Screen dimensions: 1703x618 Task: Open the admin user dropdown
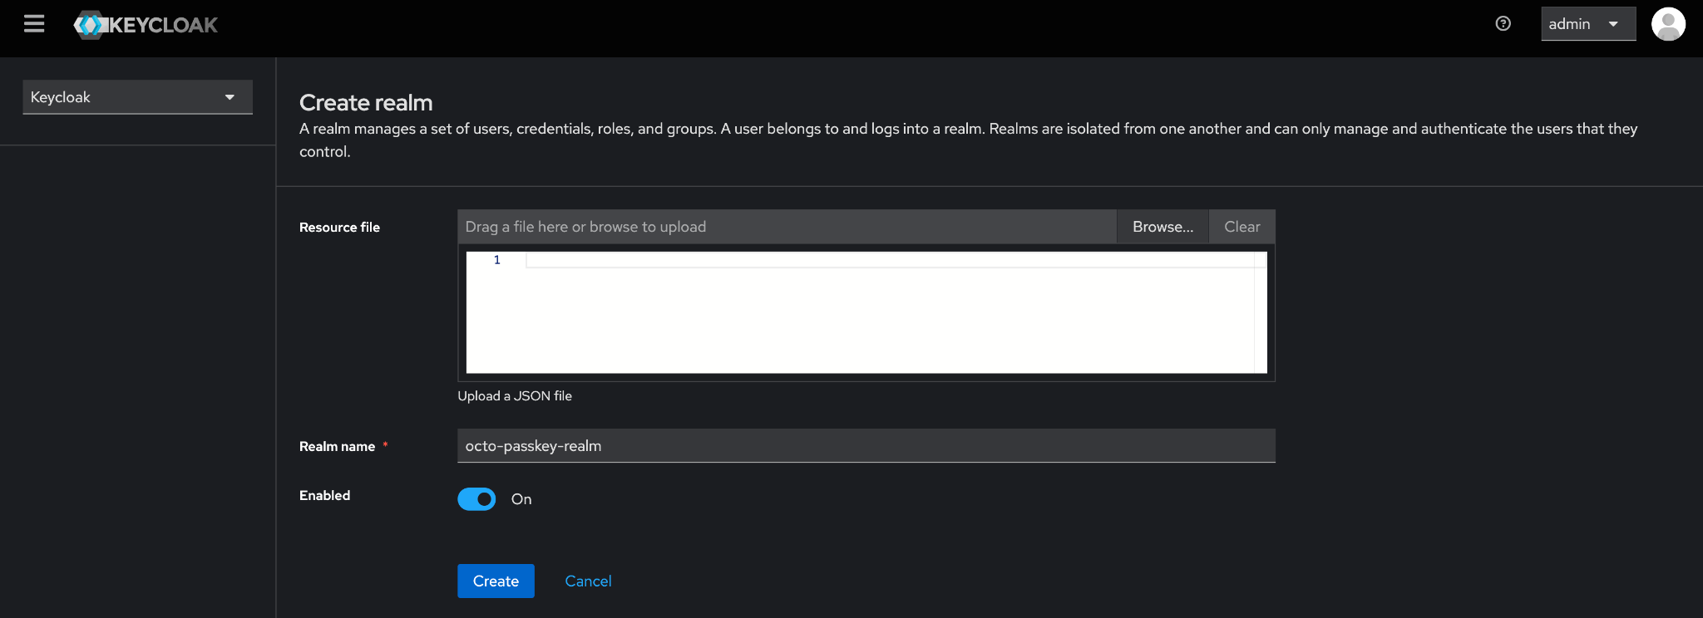[1587, 24]
